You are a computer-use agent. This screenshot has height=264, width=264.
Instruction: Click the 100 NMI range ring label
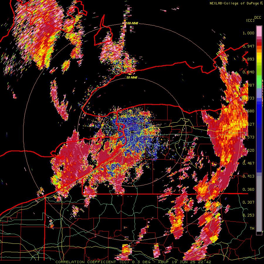pos(132,23)
